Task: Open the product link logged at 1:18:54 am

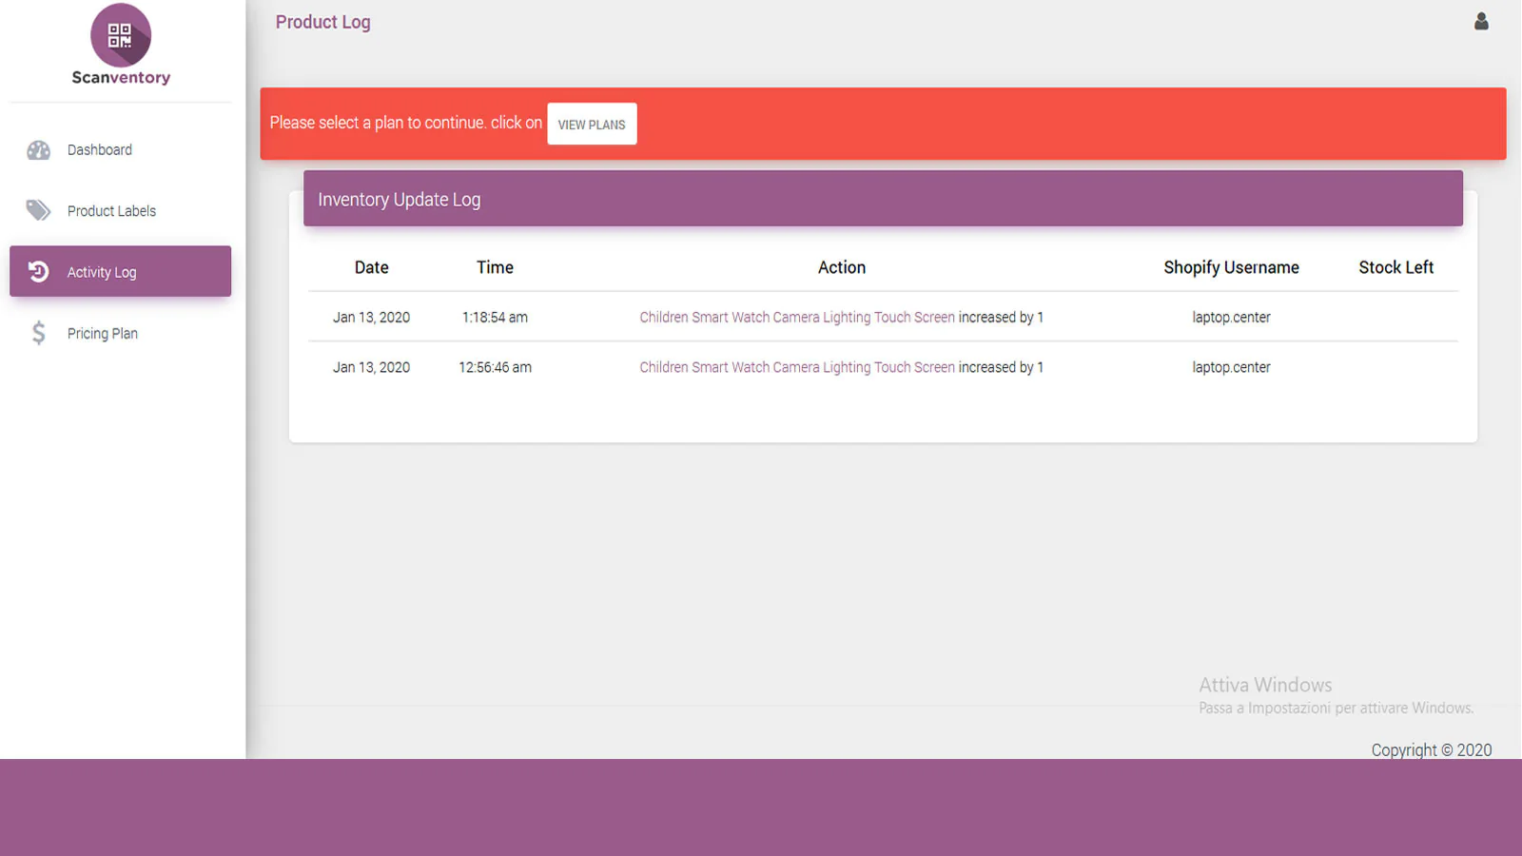Action: coord(796,318)
